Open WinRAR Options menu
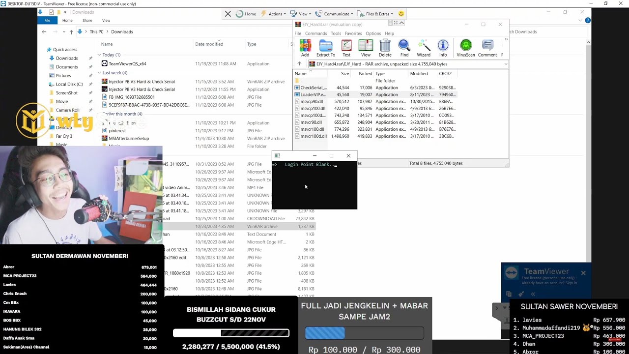This screenshot has height=354, width=629. 373,33
